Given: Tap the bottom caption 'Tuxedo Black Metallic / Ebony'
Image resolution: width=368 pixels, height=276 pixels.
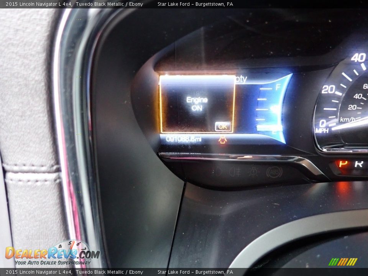Looking at the screenshot, I should point(109,272).
